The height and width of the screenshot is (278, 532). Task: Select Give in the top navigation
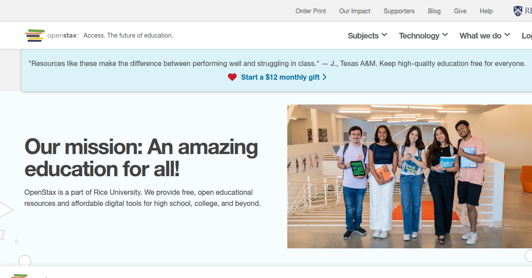pyautogui.click(x=460, y=11)
